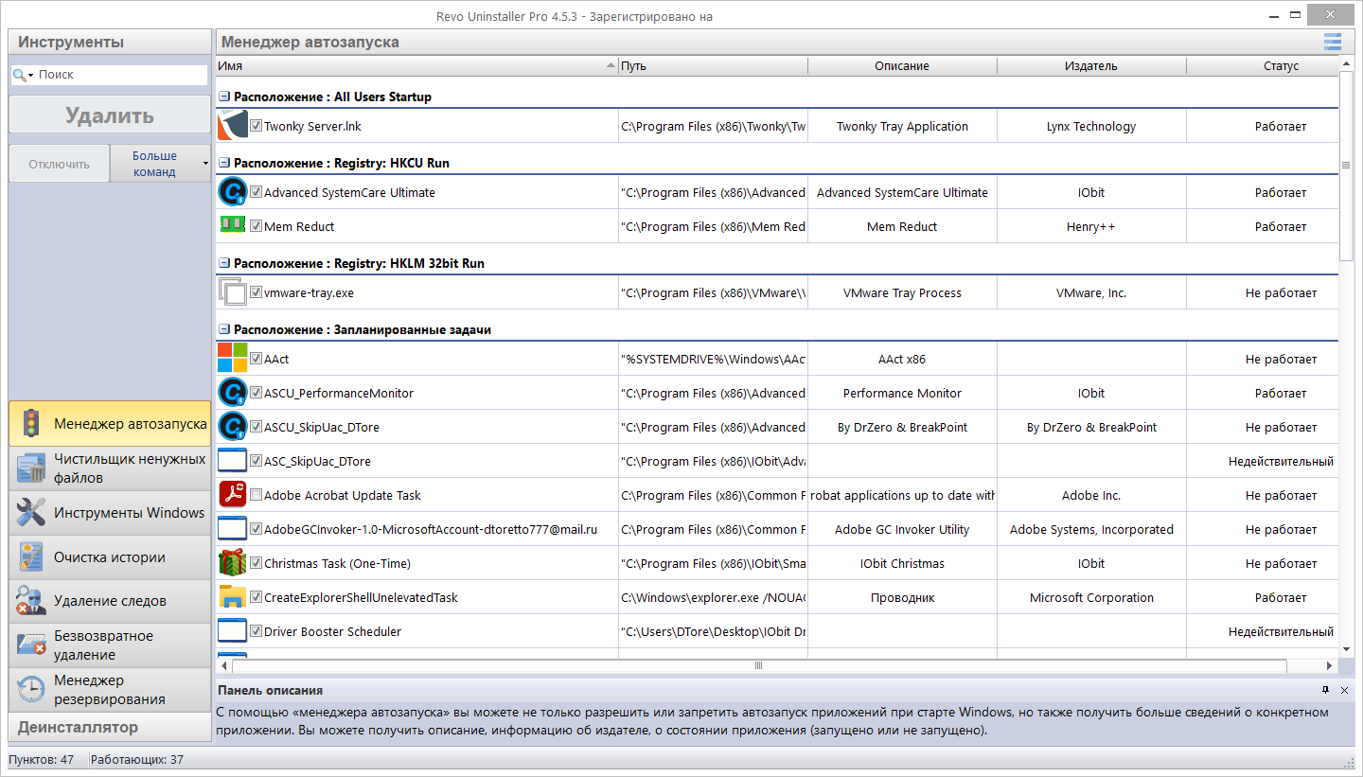Viewport: 1363px width, 777px height.
Task: Click the vmware-tray.exe row icon
Action: [x=232, y=292]
